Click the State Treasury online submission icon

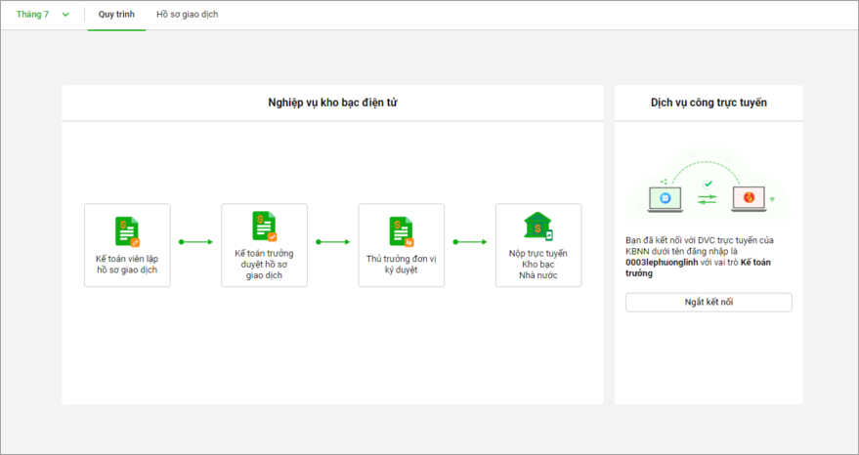pos(538,227)
